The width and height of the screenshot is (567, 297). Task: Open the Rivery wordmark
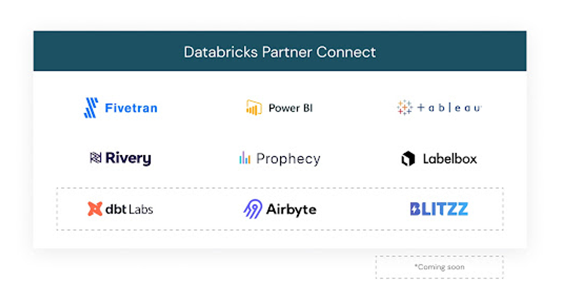coord(128,158)
